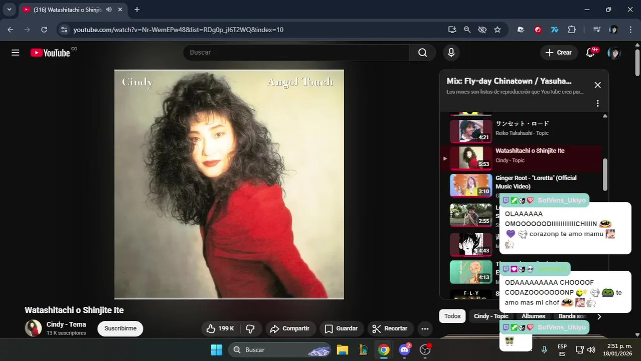Open YouTube notifications bell
This screenshot has width=641, height=361.
tap(591, 53)
